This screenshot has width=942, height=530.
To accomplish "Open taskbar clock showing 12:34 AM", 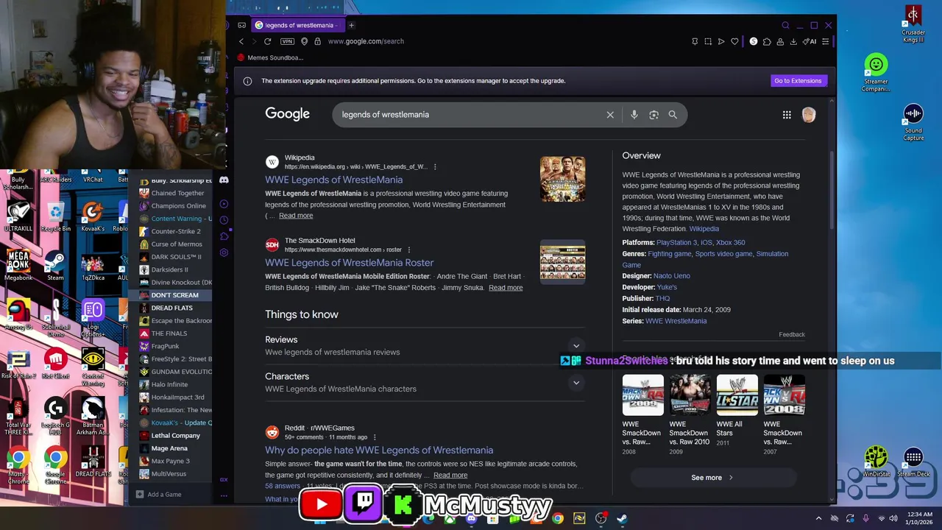I will [921, 518].
